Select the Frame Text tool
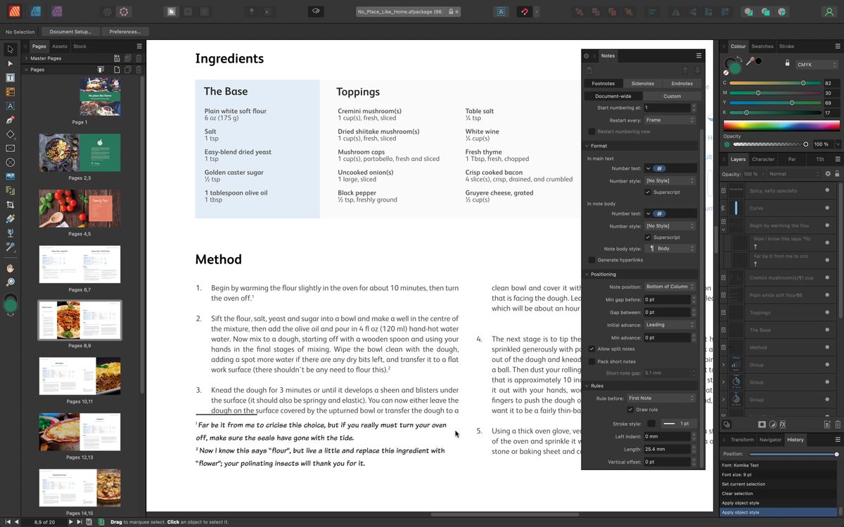Screen dimensions: 844x527 (10, 78)
